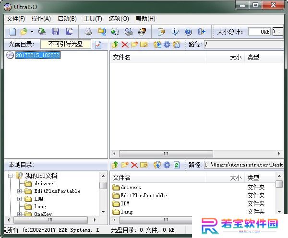
Task: Click the Make CD/DVD image drive icon
Action: click(x=88, y=32)
